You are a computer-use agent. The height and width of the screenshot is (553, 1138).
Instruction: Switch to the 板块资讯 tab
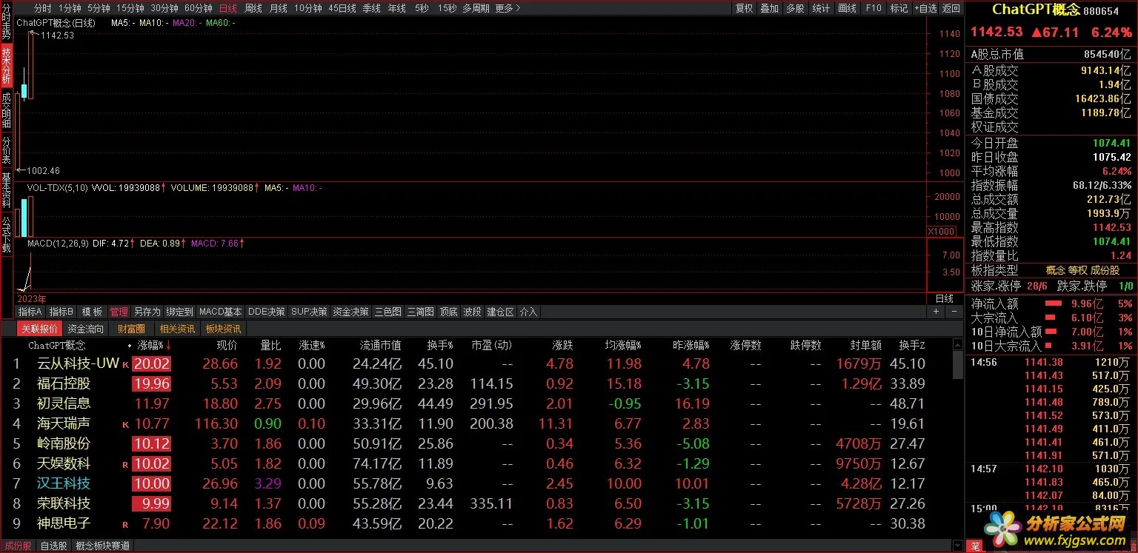[x=223, y=329]
